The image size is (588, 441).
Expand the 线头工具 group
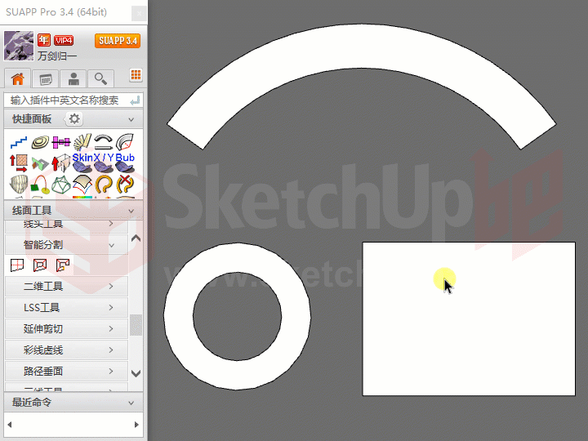[x=66, y=225]
